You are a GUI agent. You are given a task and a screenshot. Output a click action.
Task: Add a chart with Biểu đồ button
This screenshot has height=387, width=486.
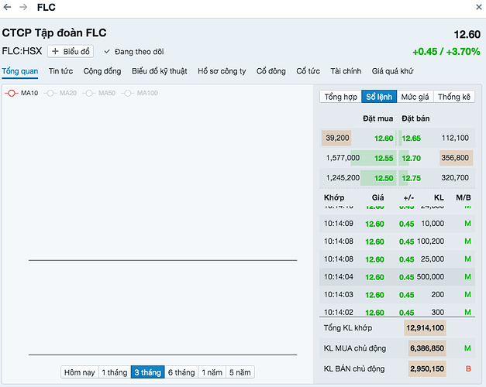pyautogui.click(x=71, y=52)
